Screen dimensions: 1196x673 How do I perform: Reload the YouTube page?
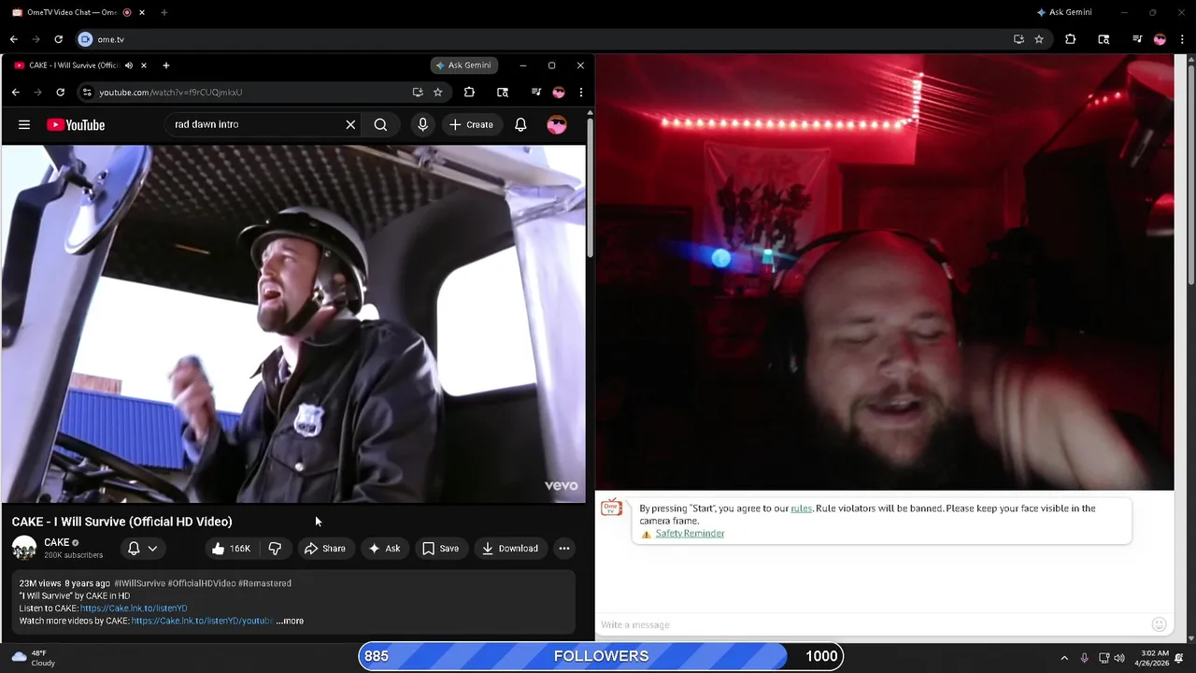pyautogui.click(x=60, y=93)
